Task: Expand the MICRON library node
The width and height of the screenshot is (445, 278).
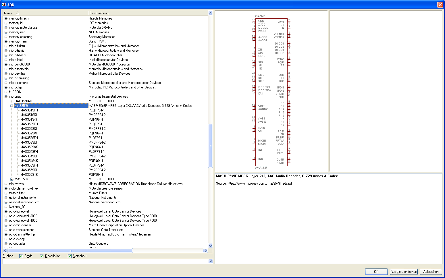Action: click(x=6, y=92)
